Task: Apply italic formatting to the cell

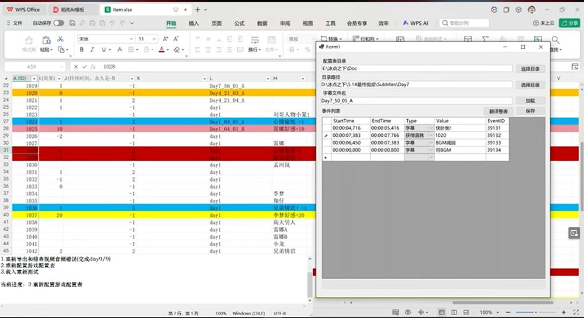Action: coord(92,50)
